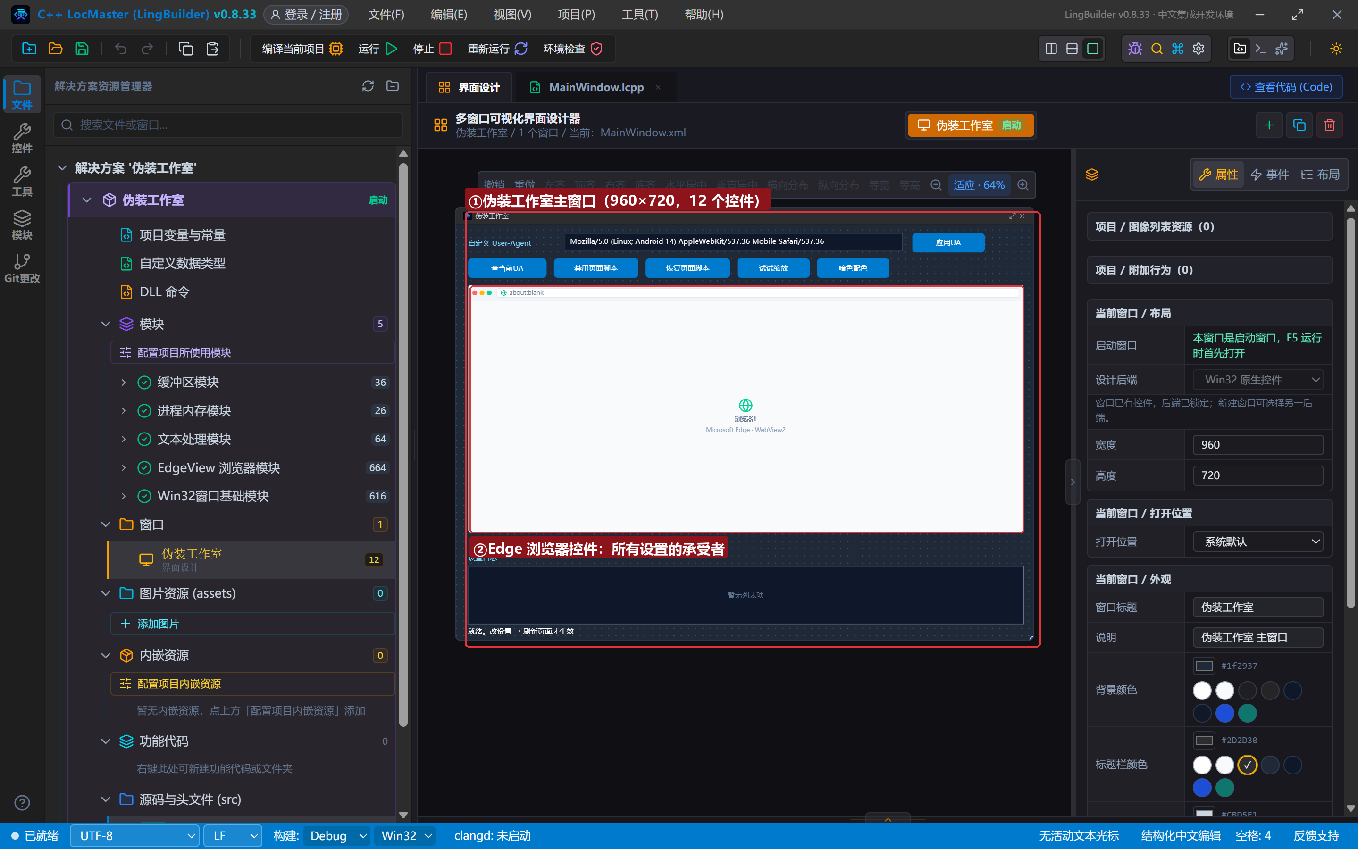The height and width of the screenshot is (849, 1358).
Task: Open the Debug build configuration dropdown
Action: [337, 836]
